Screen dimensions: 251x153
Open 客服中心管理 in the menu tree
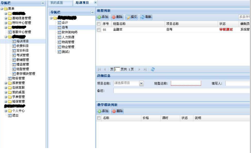pos(22,32)
